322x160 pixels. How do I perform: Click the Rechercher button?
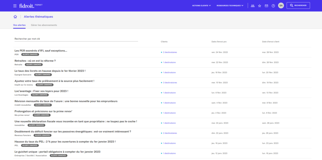pos(298,6)
